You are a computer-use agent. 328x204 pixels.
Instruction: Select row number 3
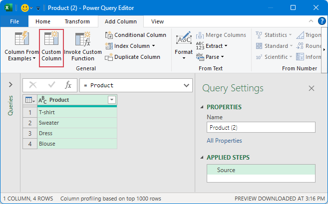tap(30, 133)
